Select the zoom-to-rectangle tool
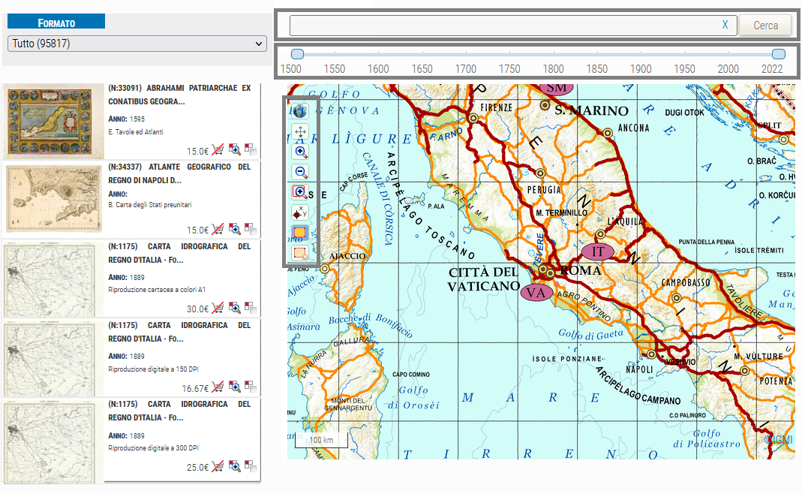This screenshot has height=494, width=802. 300,192
